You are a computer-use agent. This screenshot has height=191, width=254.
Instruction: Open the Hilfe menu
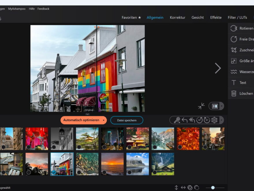tap(32, 9)
